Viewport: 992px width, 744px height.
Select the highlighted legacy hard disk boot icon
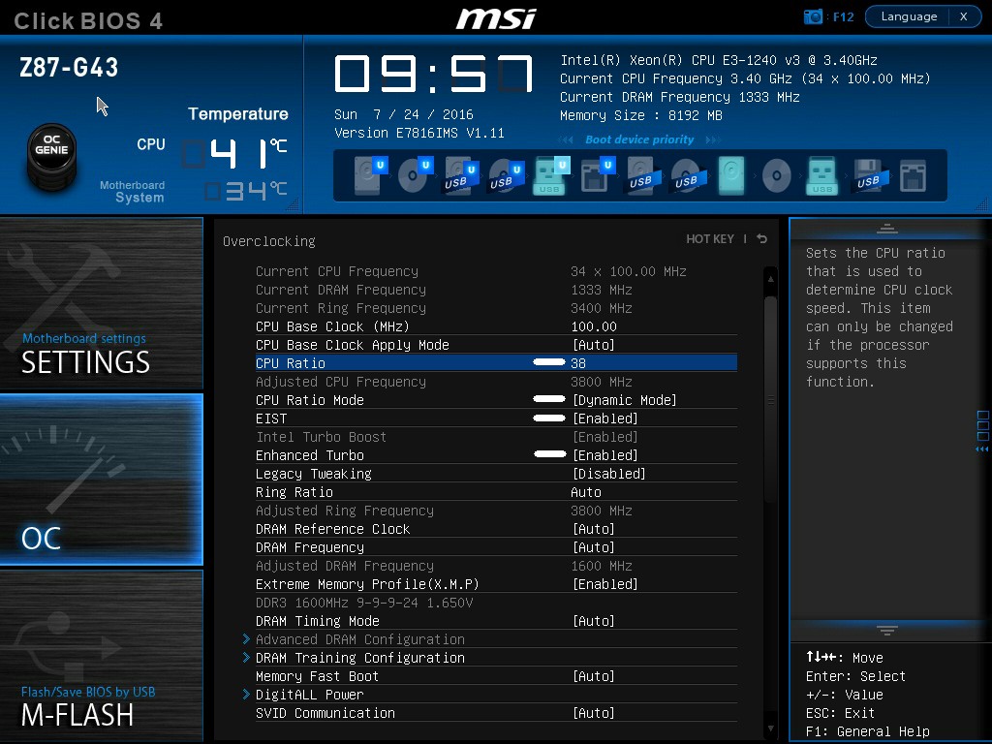[731, 175]
